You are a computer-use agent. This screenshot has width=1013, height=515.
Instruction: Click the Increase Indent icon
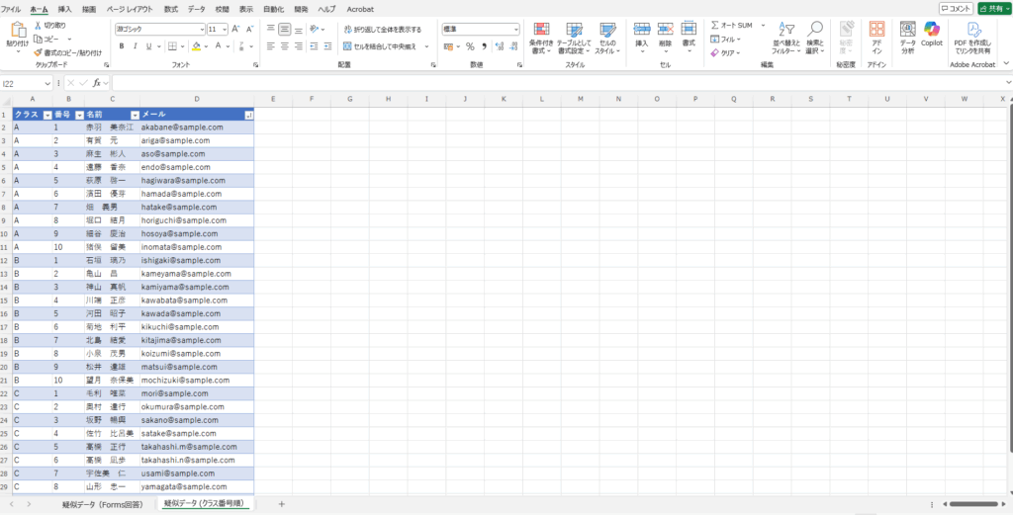pyautogui.click(x=328, y=46)
